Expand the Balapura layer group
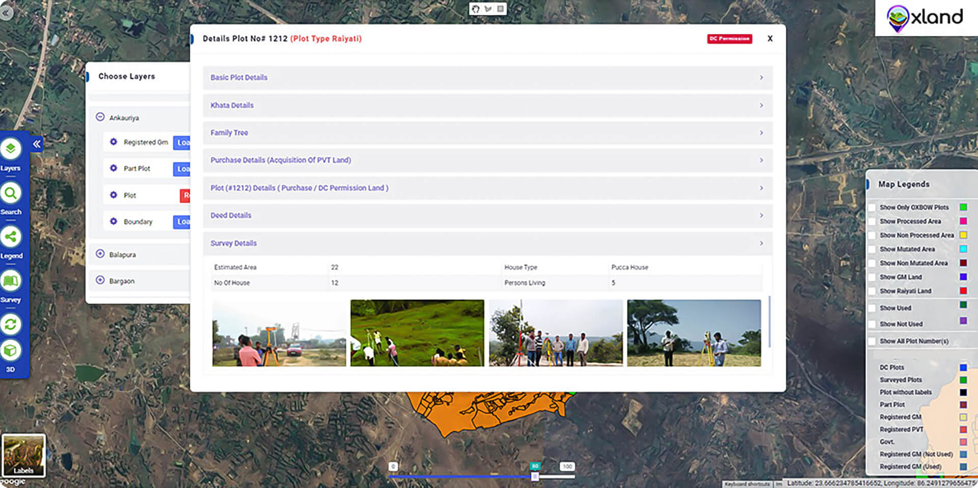This screenshot has width=978, height=488. tap(100, 254)
